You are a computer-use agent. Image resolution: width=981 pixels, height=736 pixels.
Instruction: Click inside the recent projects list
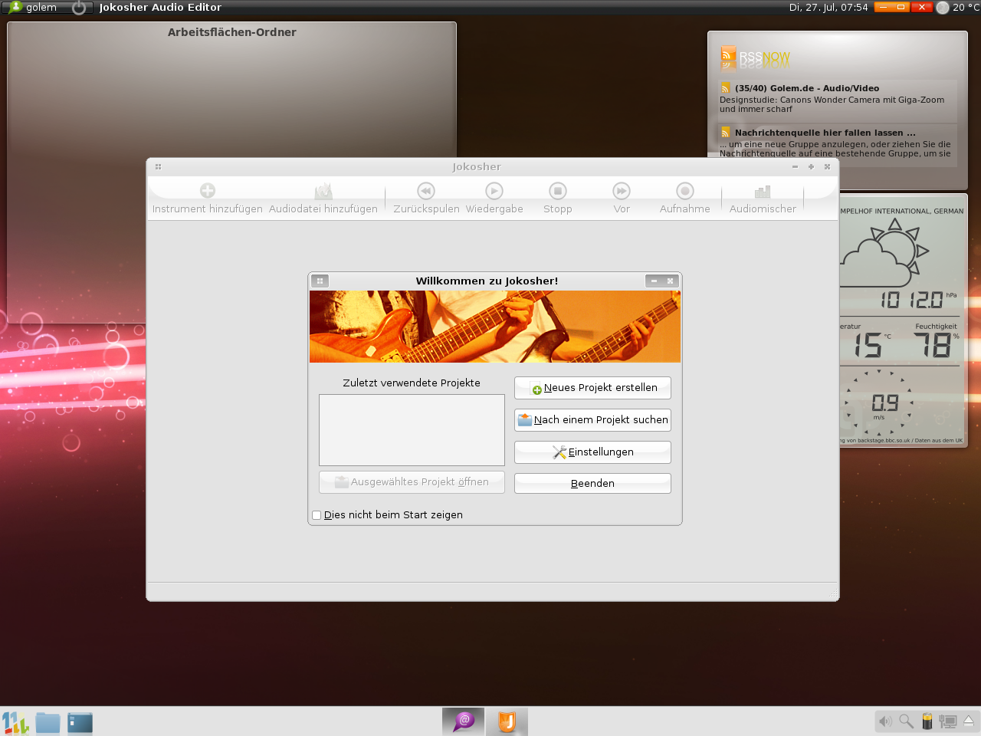[x=412, y=429]
